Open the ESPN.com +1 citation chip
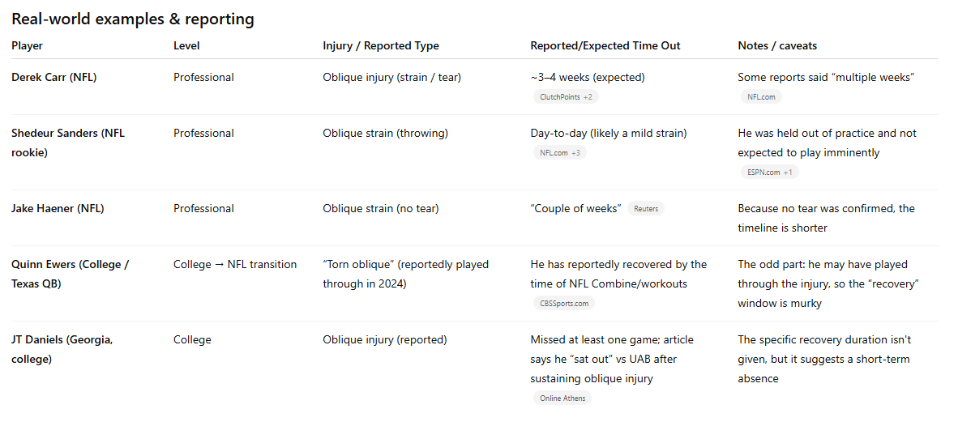Viewport: 958px width, 426px height. tap(769, 173)
